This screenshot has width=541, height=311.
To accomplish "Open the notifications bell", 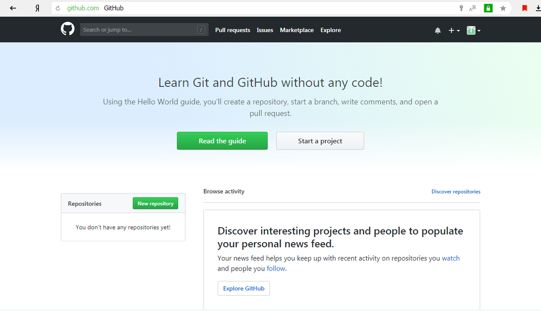I will [437, 30].
